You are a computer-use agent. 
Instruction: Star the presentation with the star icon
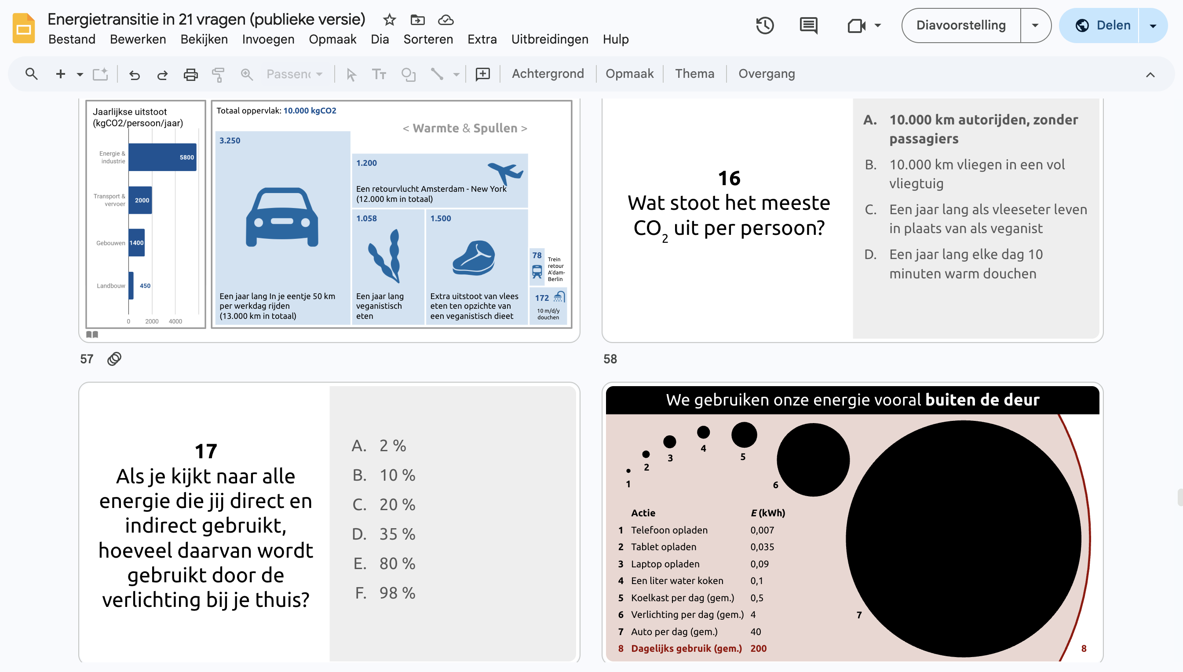click(389, 20)
